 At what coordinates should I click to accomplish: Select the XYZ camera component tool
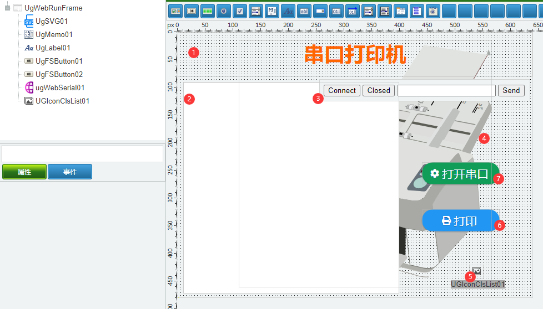pos(433,12)
